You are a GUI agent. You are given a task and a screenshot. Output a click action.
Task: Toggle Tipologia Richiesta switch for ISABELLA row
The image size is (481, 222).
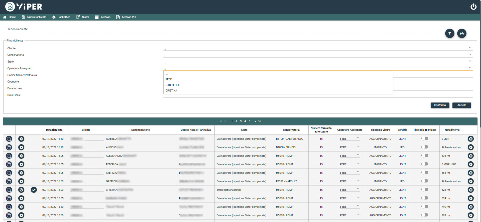[425, 138]
